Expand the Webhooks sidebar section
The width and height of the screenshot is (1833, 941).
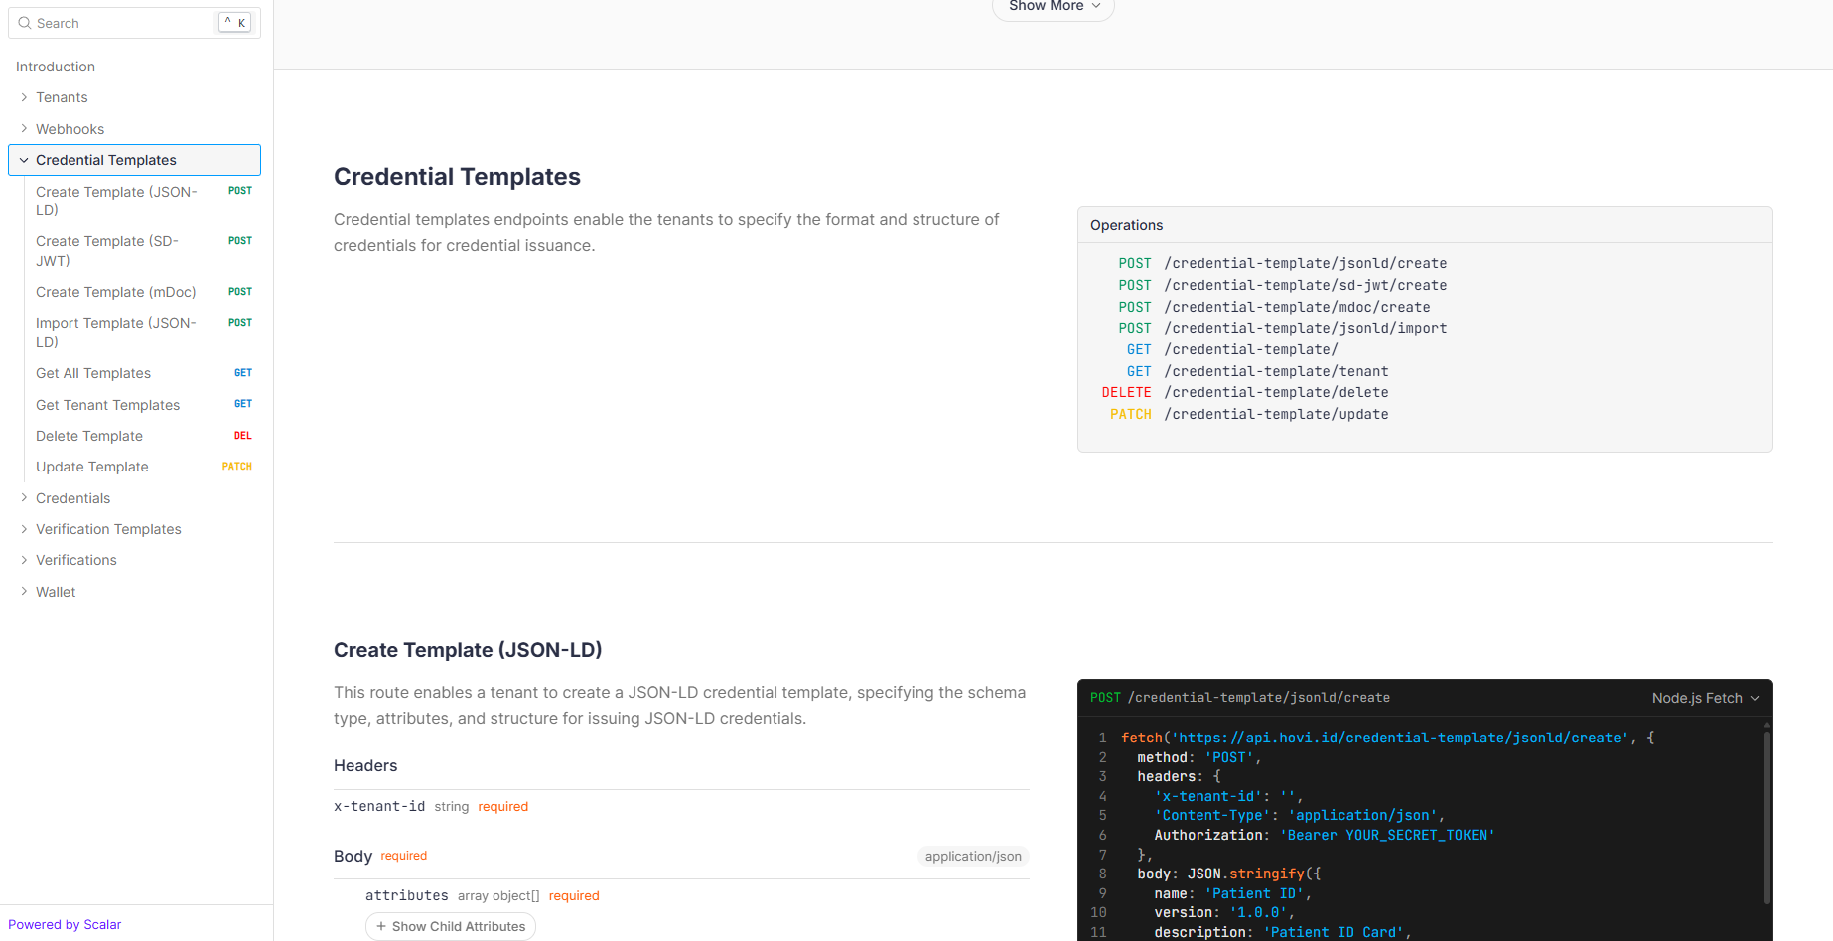tap(24, 129)
